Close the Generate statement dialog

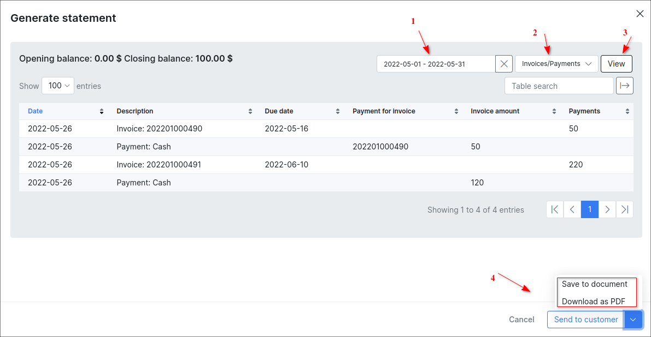(x=640, y=14)
